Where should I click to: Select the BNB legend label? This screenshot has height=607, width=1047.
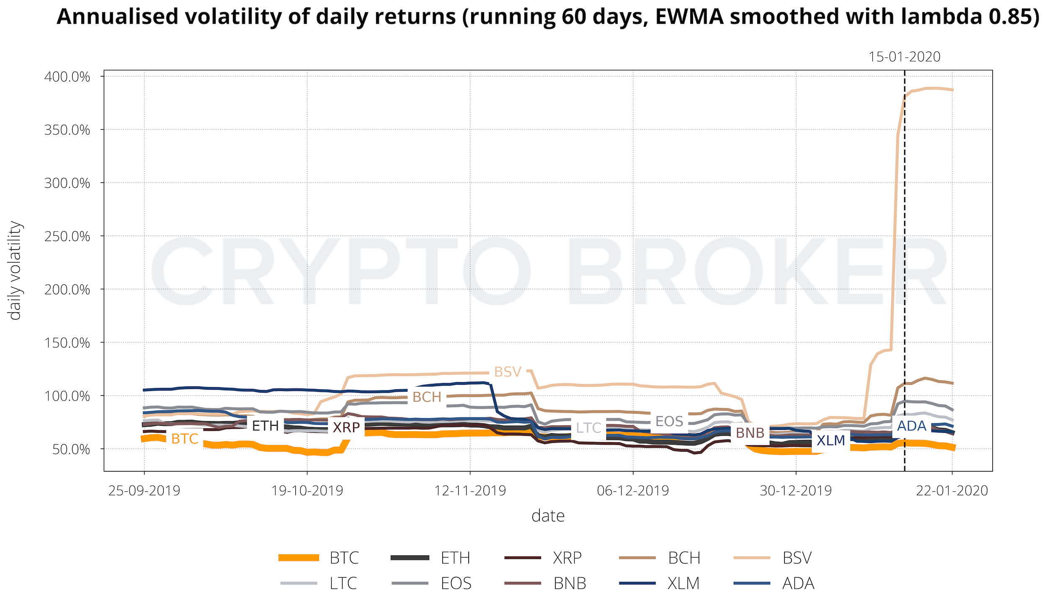(x=570, y=583)
